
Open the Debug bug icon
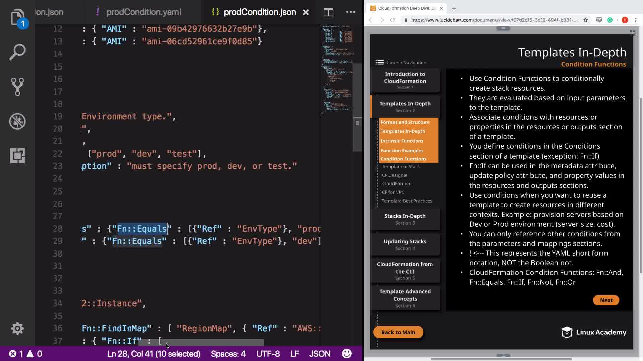coord(17,121)
